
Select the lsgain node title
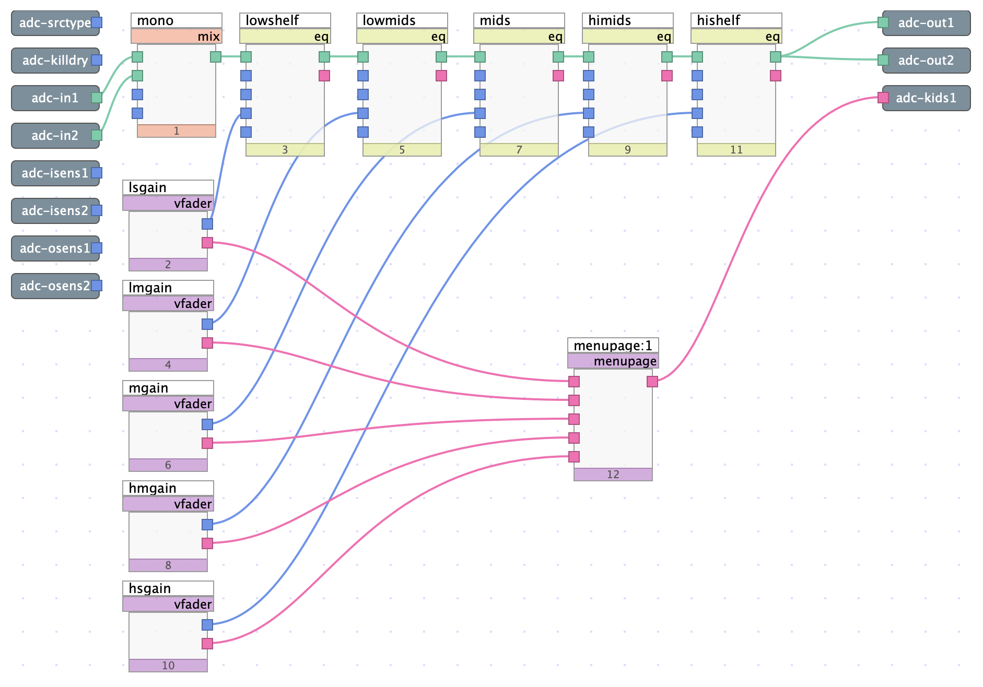168,187
